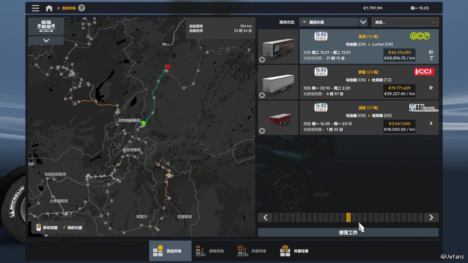Click the red destination flag on the map
Image resolution: width=468 pixels, height=263 pixels.
[x=168, y=67]
